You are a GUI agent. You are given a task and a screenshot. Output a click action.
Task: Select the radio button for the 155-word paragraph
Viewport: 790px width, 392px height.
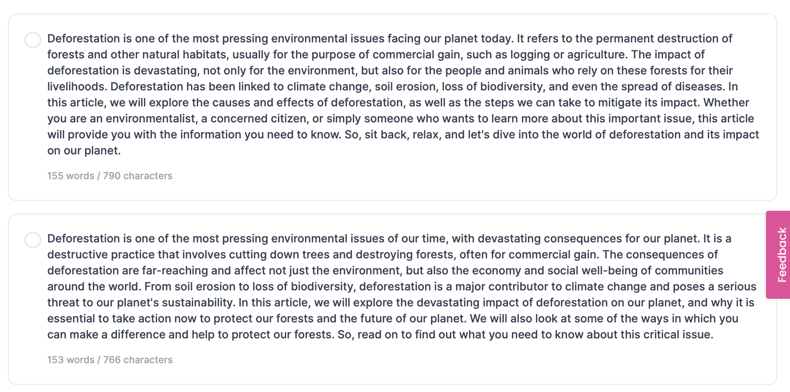click(33, 40)
